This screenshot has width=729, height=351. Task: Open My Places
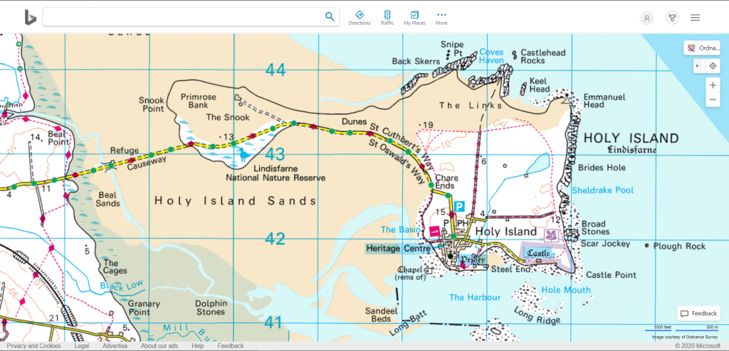[414, 18]
